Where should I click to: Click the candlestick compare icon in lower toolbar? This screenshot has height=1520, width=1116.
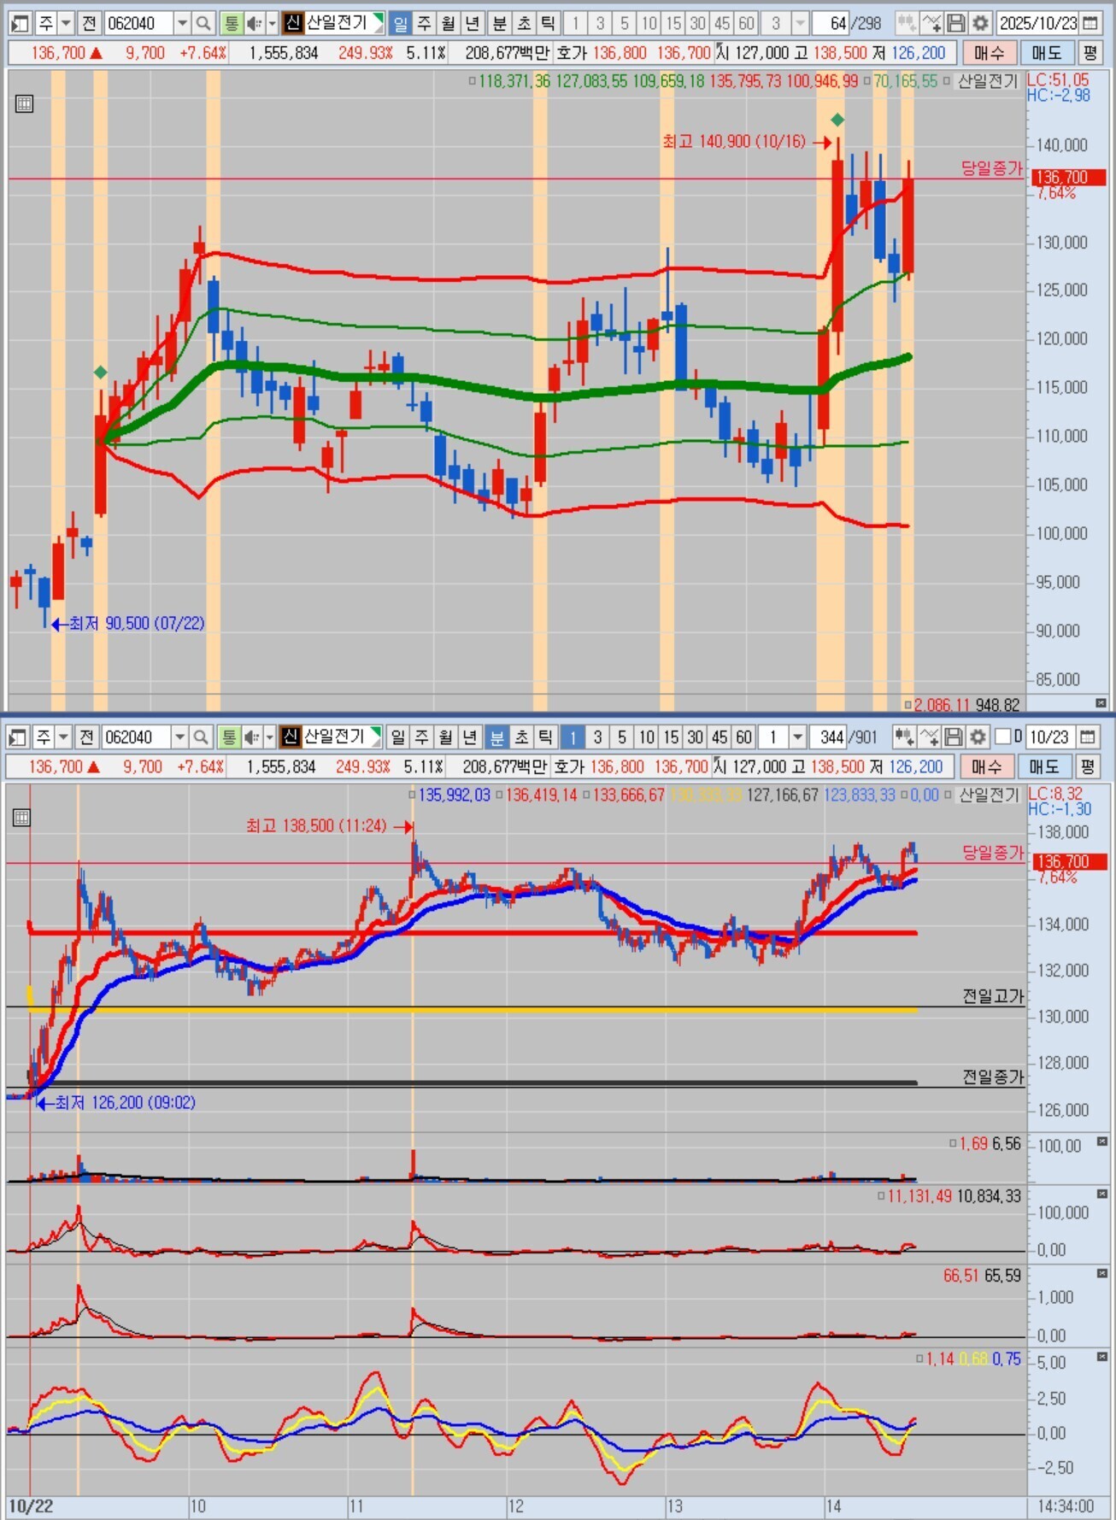coord(904,737)
